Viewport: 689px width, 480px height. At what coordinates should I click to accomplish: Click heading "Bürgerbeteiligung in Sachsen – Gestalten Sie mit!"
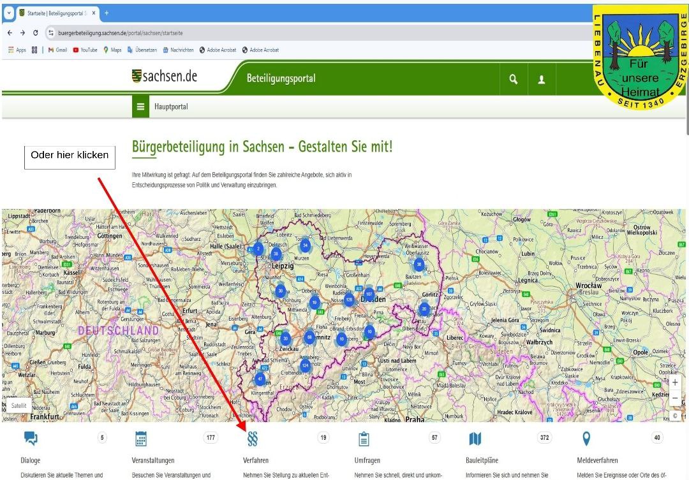tap(262, 147)
